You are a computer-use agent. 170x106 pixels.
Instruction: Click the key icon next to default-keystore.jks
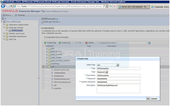(x=52, y=70)
